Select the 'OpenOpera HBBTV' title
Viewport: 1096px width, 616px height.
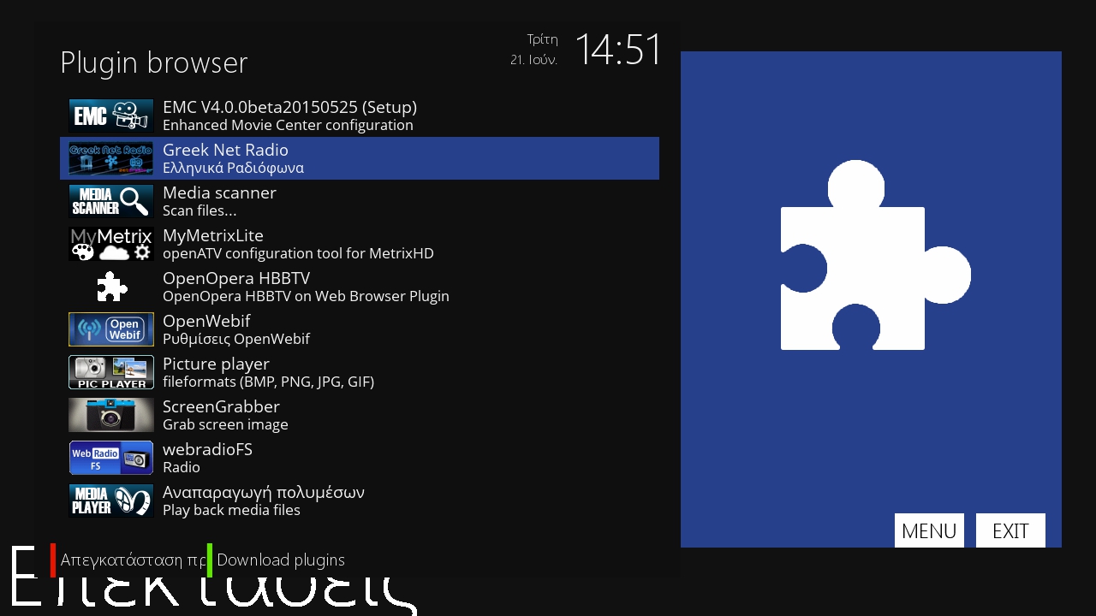click(x=236, y=278)
